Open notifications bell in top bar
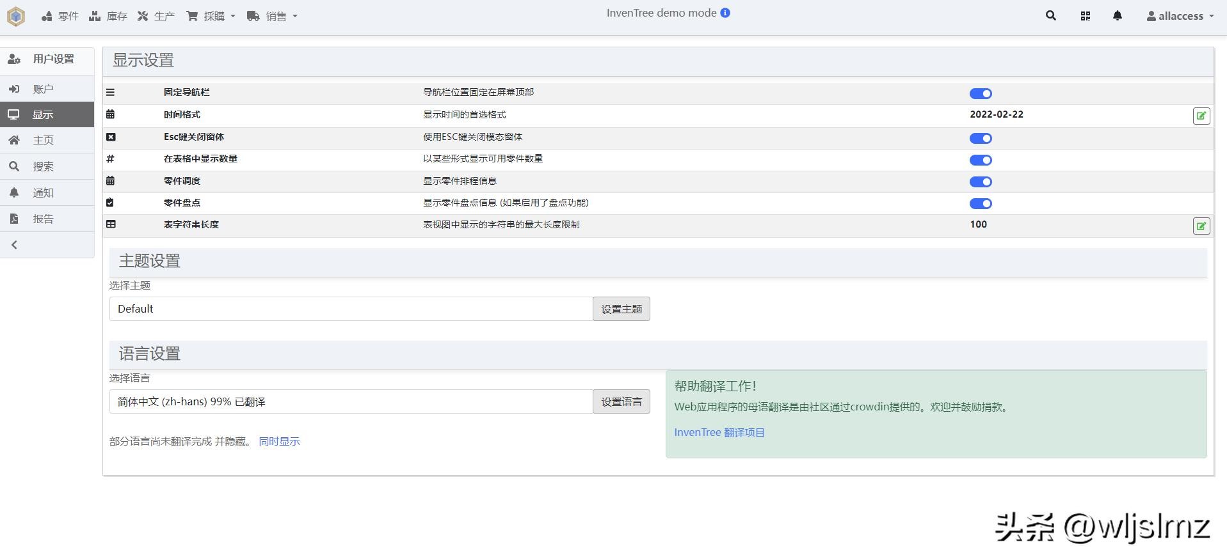Screen dimensions: 1227x560 pyautogui.click(x=1117, y=16)
